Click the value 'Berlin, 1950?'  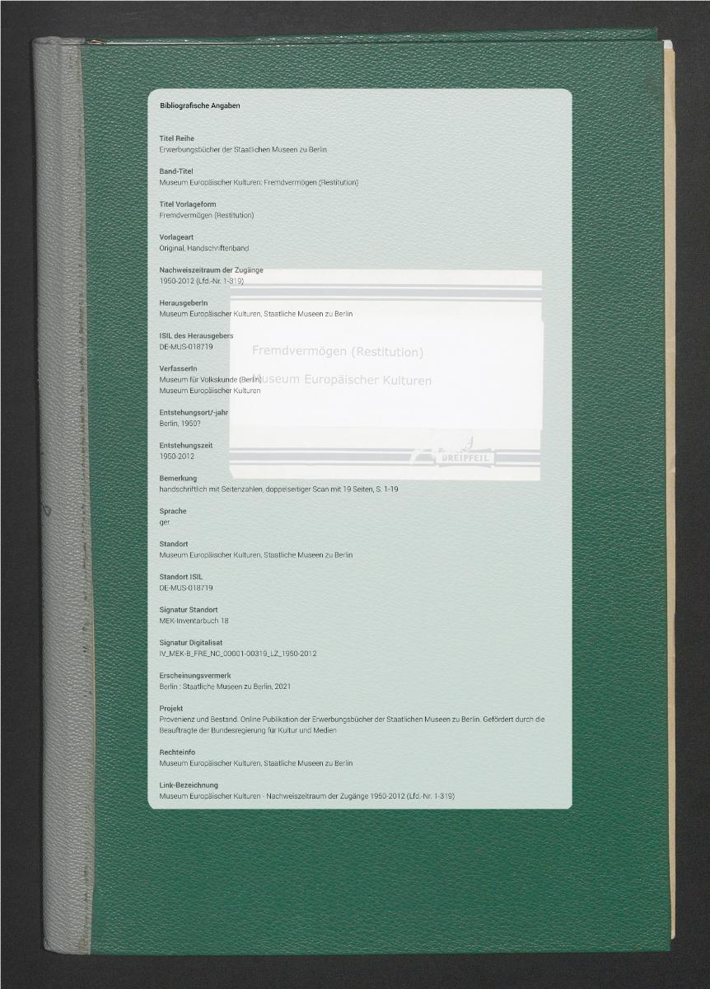[x=181, y=423]
